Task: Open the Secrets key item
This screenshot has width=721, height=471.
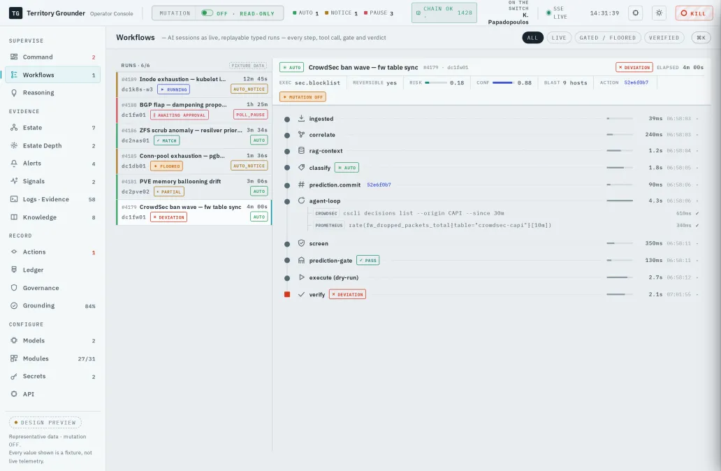Action: point(52,376)
